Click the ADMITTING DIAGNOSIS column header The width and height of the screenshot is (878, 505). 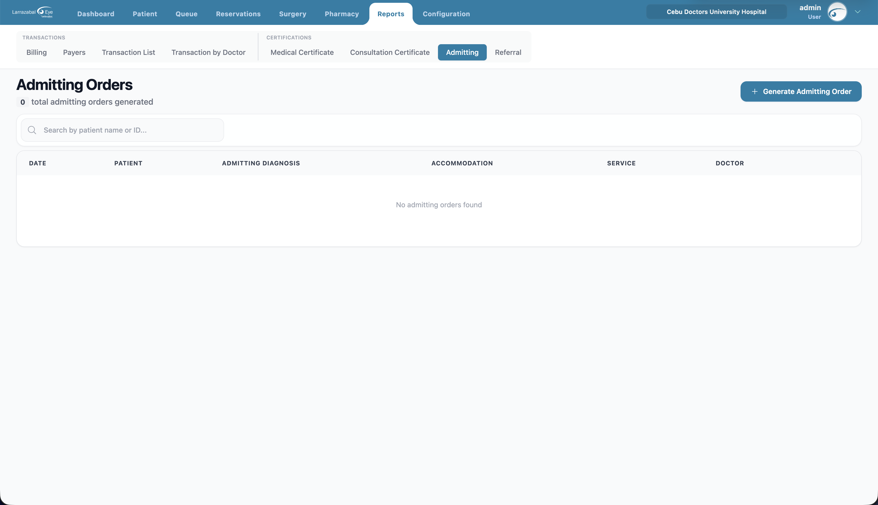[261, 163]
